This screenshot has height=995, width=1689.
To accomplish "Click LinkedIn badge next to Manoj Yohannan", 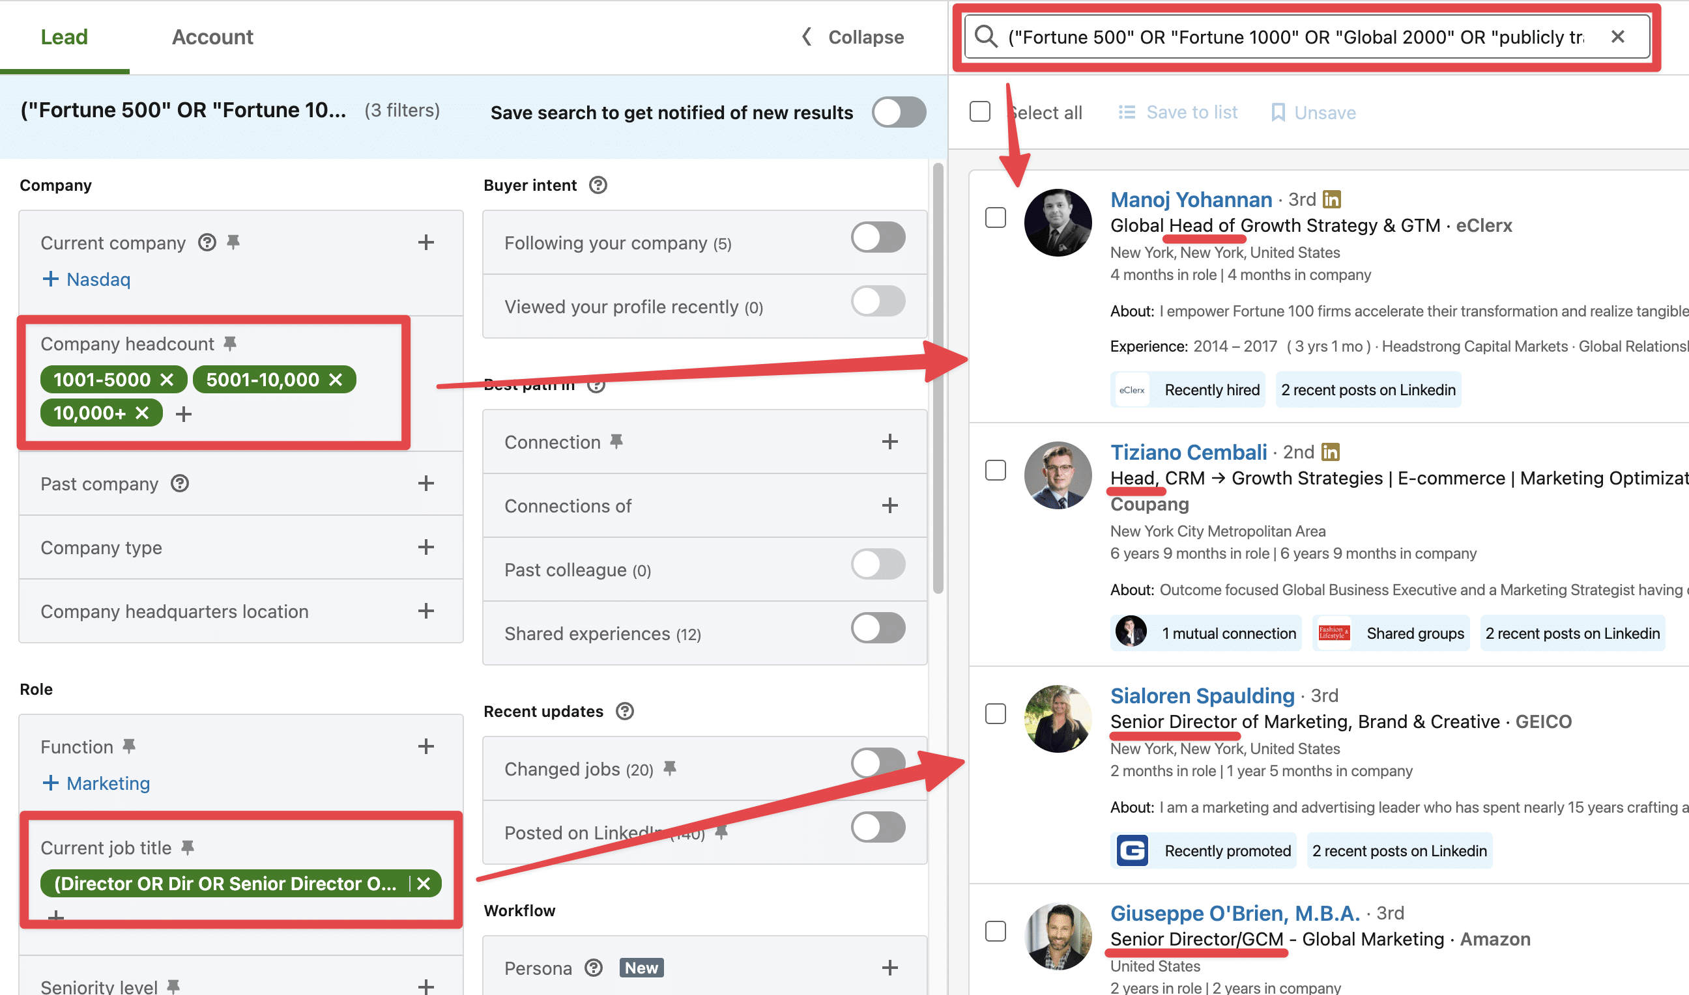I will coord(1331,199).
